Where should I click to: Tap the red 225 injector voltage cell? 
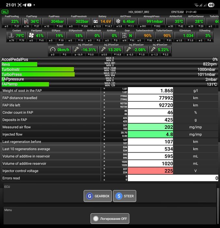pyautogui.click(x=150, y=171)
